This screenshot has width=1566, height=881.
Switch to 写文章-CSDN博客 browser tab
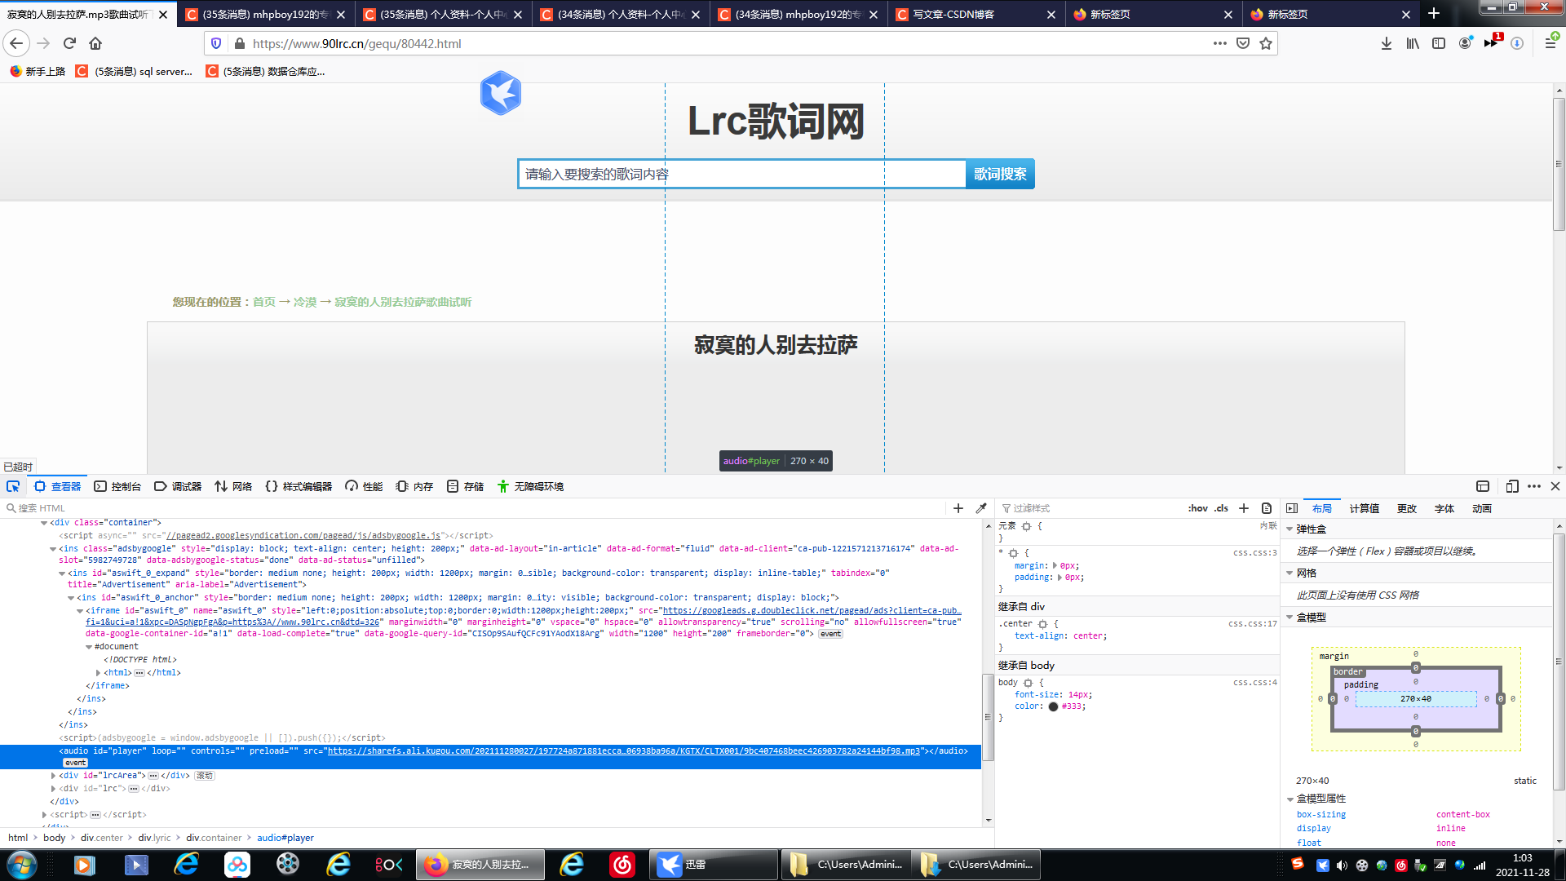tap(975, 14)
